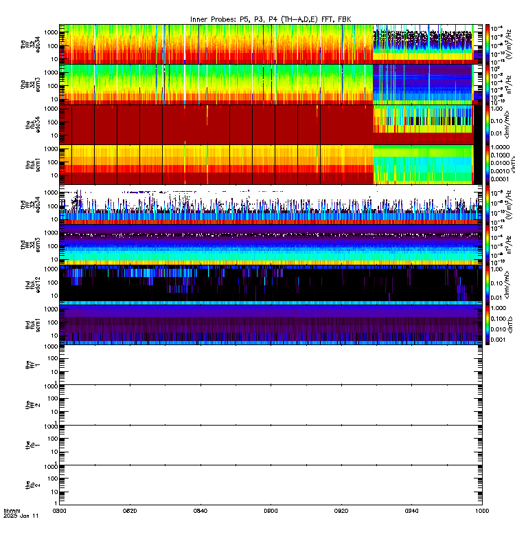Select the 'the fff 2' panel label

(x=33, y=405)
